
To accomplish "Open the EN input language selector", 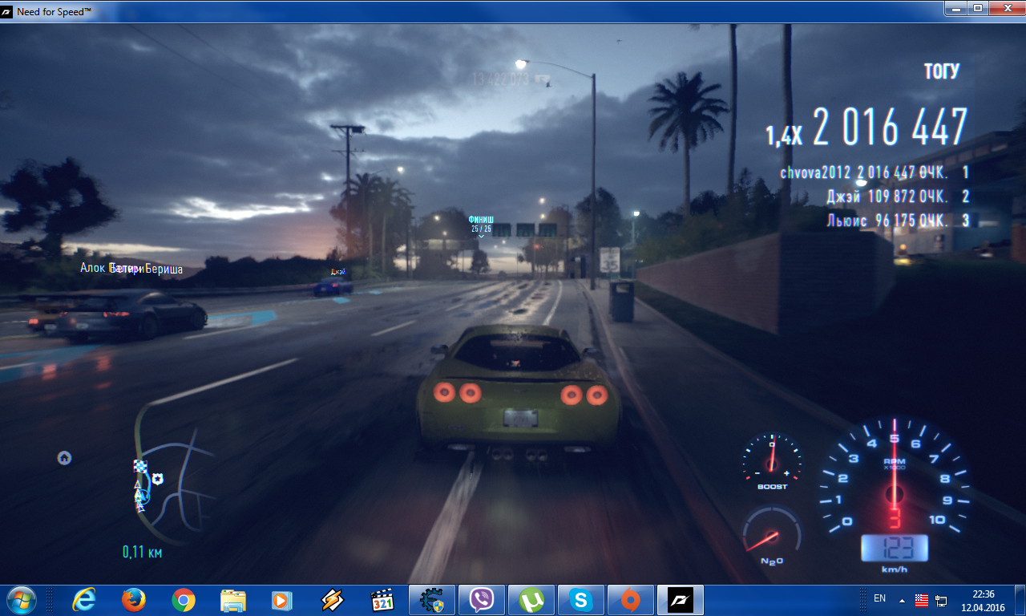I will [879, 598].
